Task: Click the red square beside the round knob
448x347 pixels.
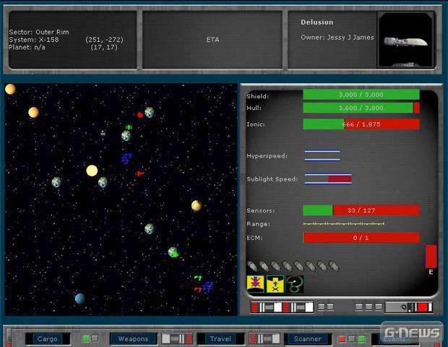Action: (x=423, y=307)
